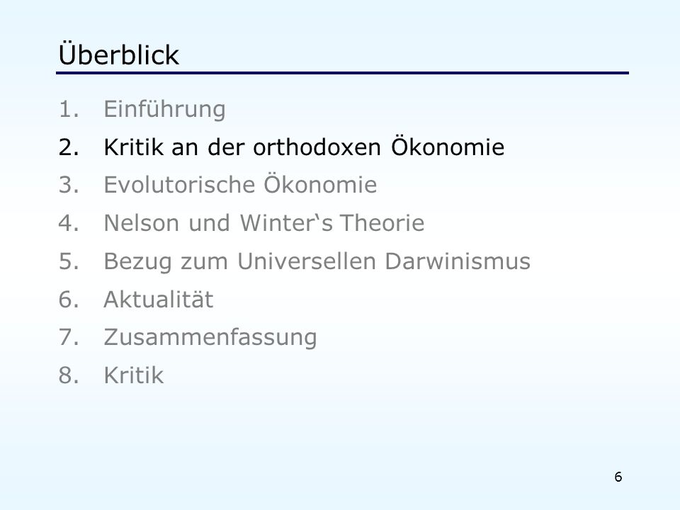Click Nelson und Winter's Theorie item

264,223
